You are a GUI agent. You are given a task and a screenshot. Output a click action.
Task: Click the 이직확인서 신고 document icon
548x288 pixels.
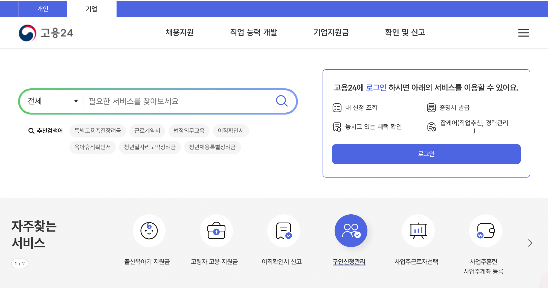pyautogui.click(x=283, y=230)
